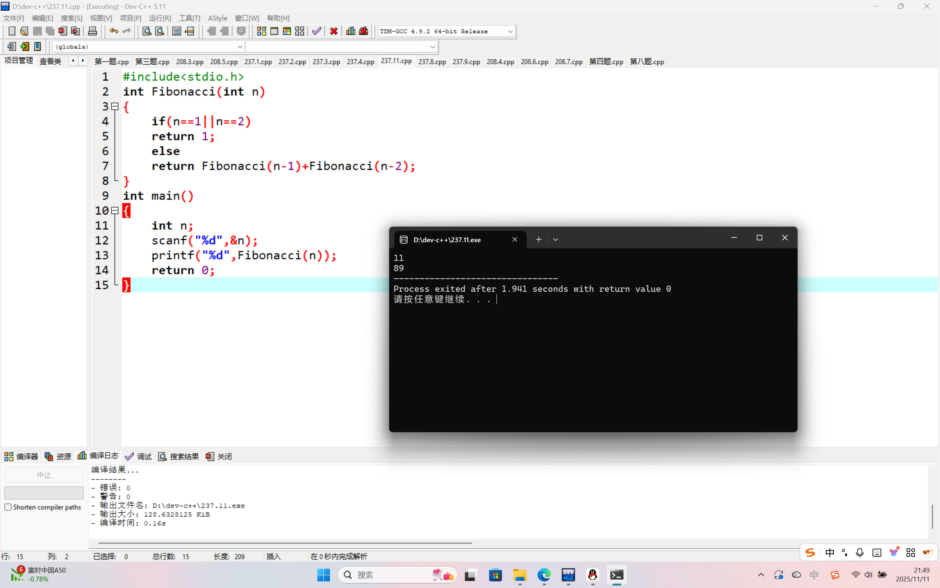Click the New file toolbar icon
The height and width of the screenshot is (588, 940).
(x=12, y=31)
